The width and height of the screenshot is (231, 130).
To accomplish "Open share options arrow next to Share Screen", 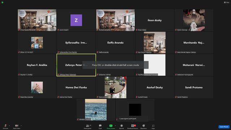I will coord(115,126).
